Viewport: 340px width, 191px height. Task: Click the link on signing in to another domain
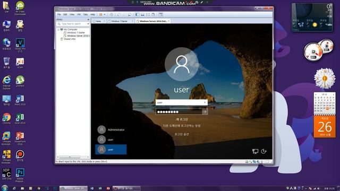point(182,126)
